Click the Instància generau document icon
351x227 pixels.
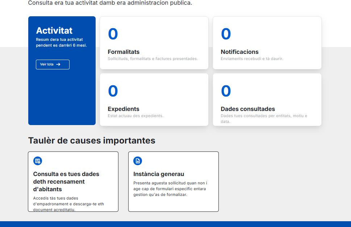tap(138, 161)
